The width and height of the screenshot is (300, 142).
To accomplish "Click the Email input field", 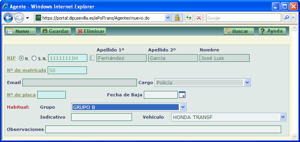I will click(x=80, y=83).
